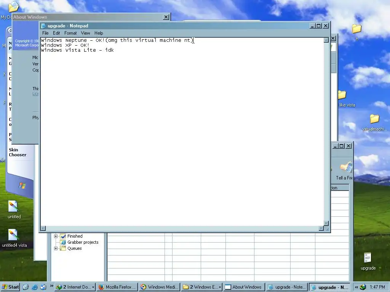Open the 'h' folder on desktop
The height and width of the screenshot is (292, 390).
tap(356, 29)
